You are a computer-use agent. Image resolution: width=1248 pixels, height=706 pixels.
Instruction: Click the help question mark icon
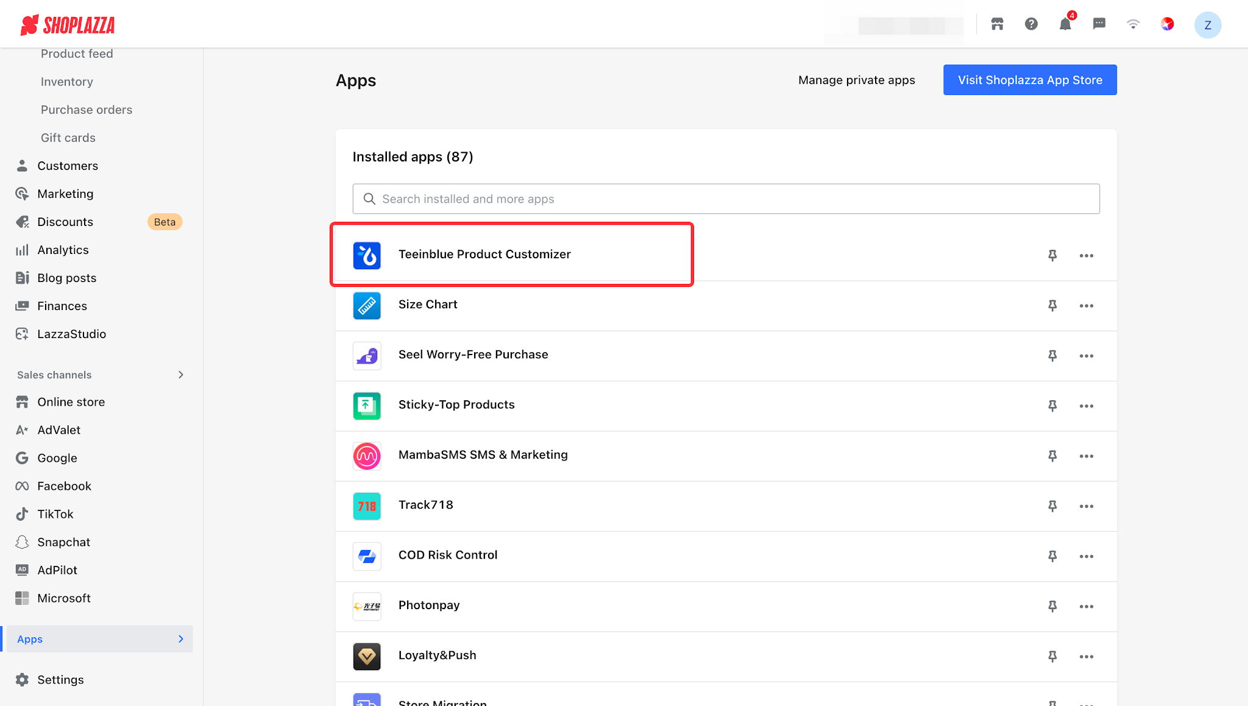click(1031, 24)
